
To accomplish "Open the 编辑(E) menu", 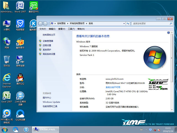I will tap(52, 29).
